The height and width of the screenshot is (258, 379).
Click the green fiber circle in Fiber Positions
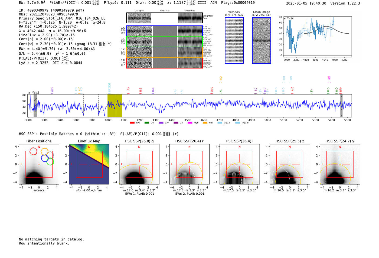tap(50, 162)
